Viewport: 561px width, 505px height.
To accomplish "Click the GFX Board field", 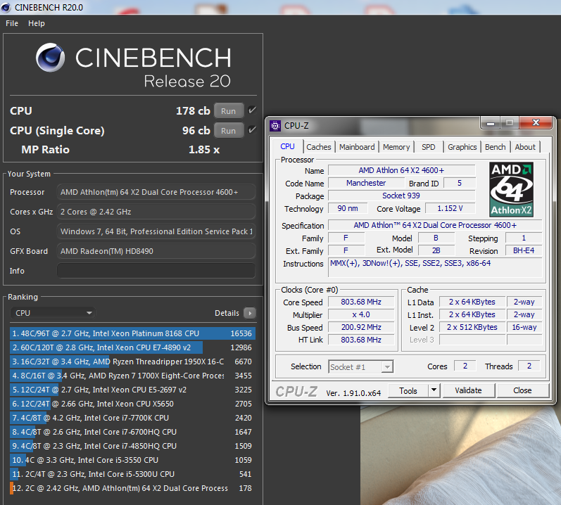I will click(156, 251).
